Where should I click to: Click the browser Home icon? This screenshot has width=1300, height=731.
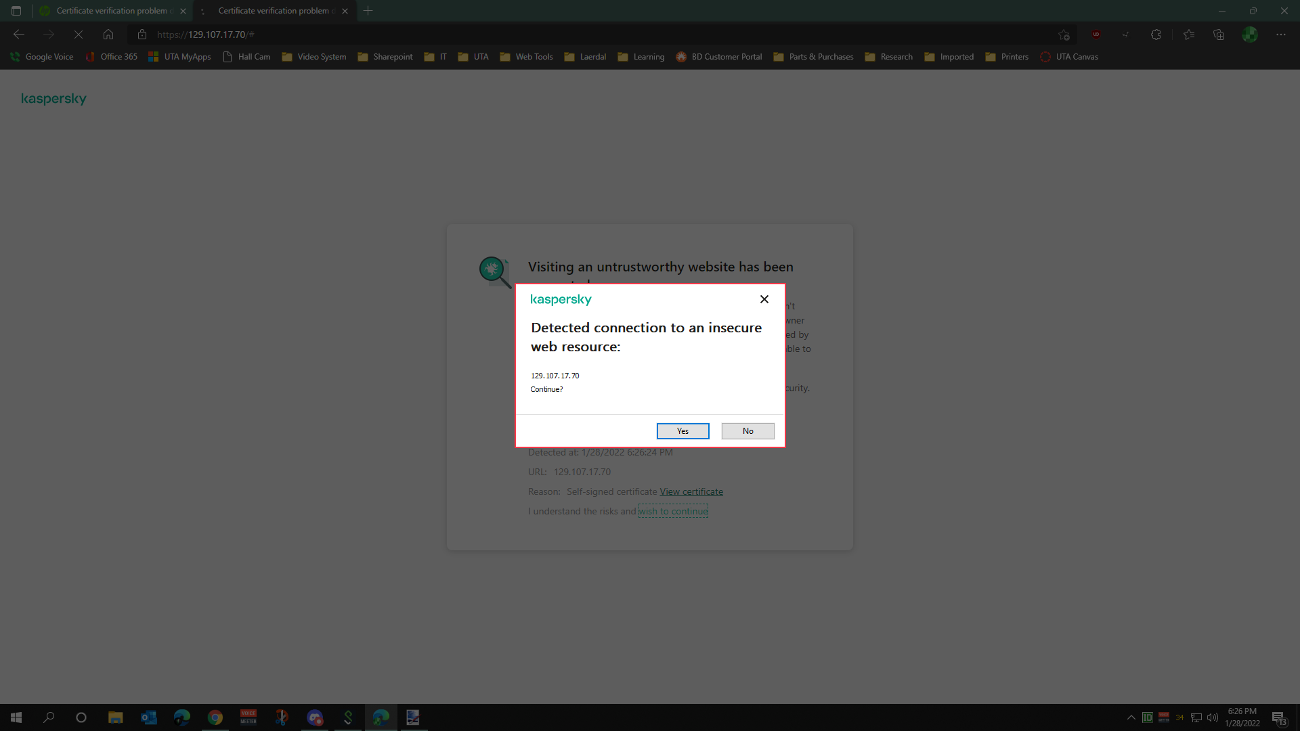point(108,35)
